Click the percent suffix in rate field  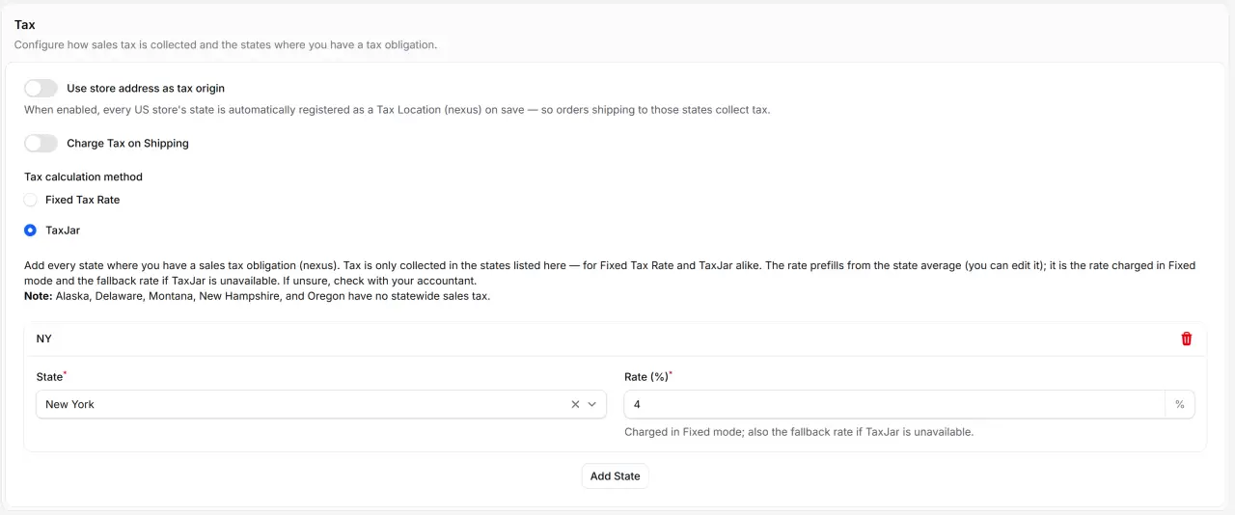(x=1179, y=404)
